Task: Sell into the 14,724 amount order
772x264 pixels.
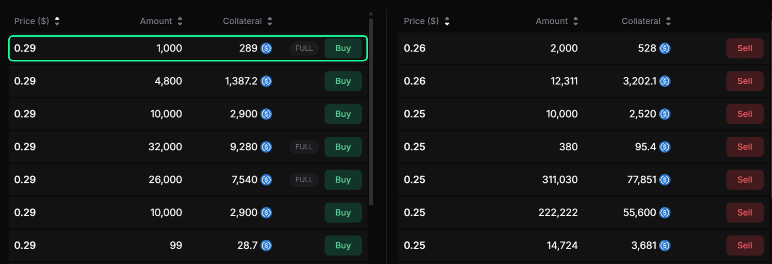Action: coord(745,246)
